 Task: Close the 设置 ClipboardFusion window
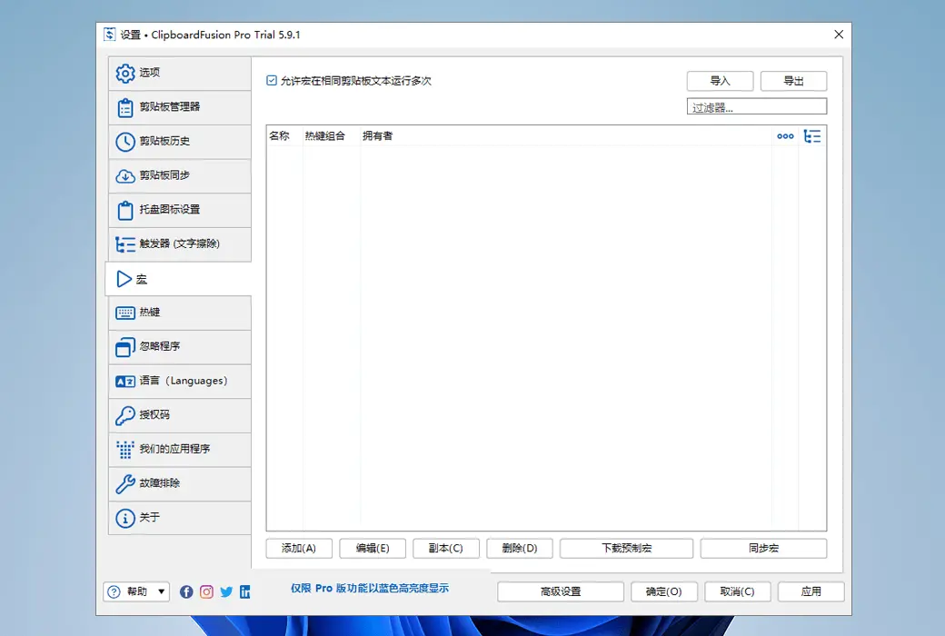tap(839, 35)
